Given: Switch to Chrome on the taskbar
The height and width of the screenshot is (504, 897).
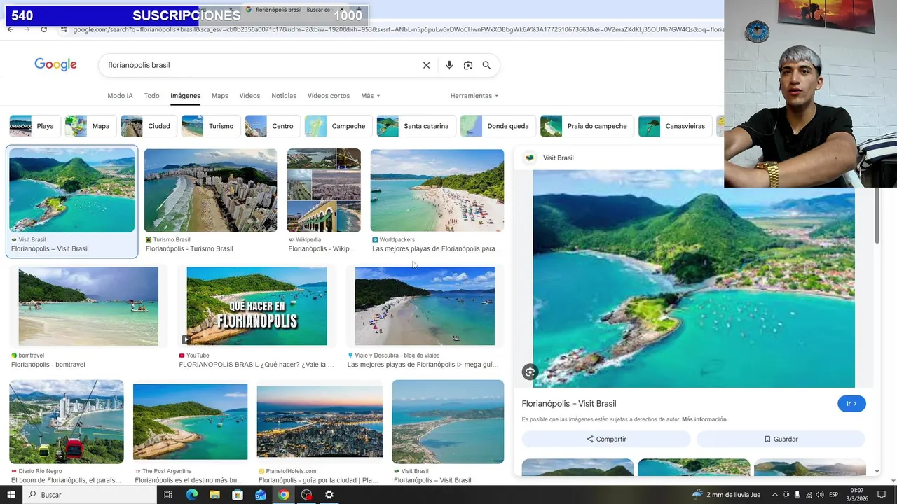Looking at the screenshot, I should pyautogui.click(x=283, y=495).
